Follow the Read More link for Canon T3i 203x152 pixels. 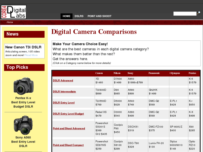point(31,55)
